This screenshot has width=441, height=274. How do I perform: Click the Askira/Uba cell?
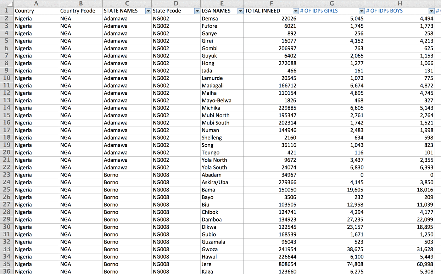(x=222, y=182)
